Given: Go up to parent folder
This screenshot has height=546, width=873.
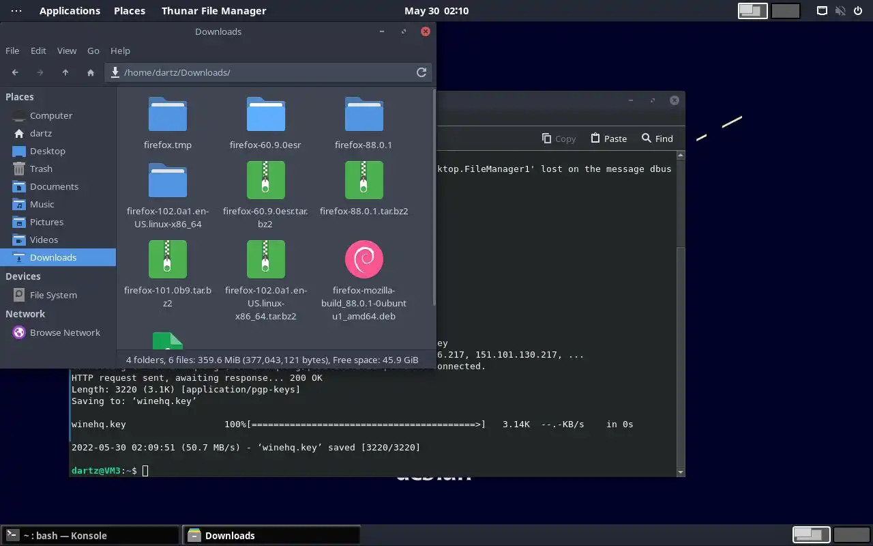Looking at the screenshot, I should pyautogui.click(x=65, y=72).
